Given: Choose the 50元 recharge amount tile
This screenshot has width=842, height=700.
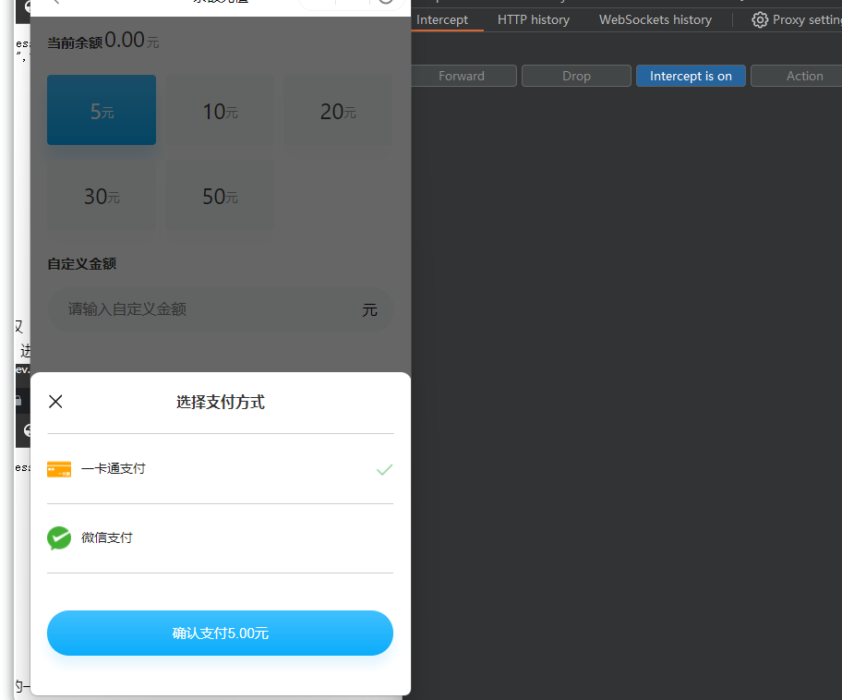Looking at the screenshot, I should click(x=220, y=197).
